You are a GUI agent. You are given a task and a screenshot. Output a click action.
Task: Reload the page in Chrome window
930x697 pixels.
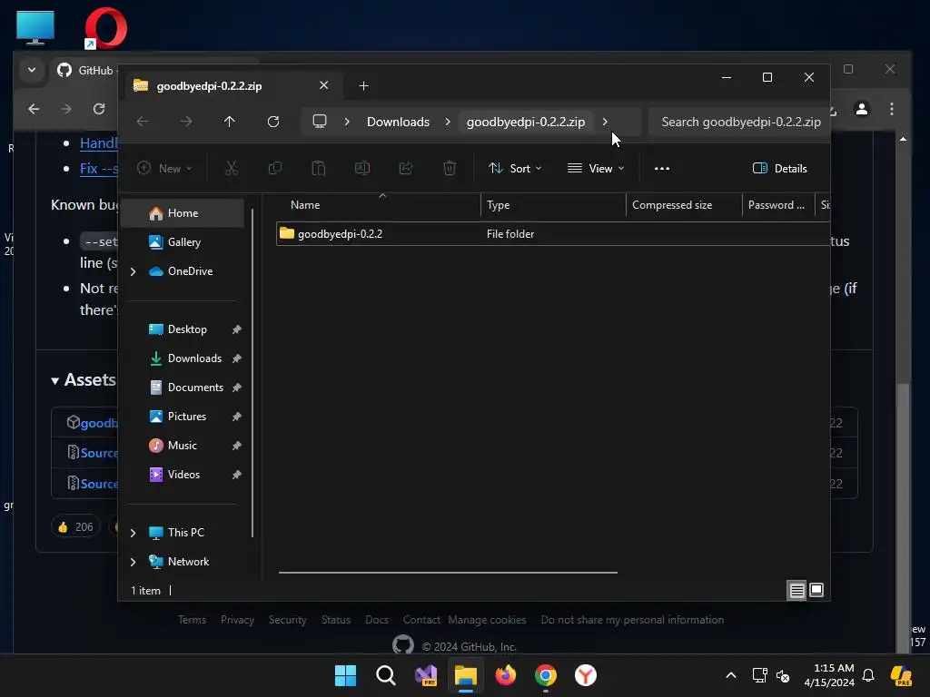tap(99, 109)
